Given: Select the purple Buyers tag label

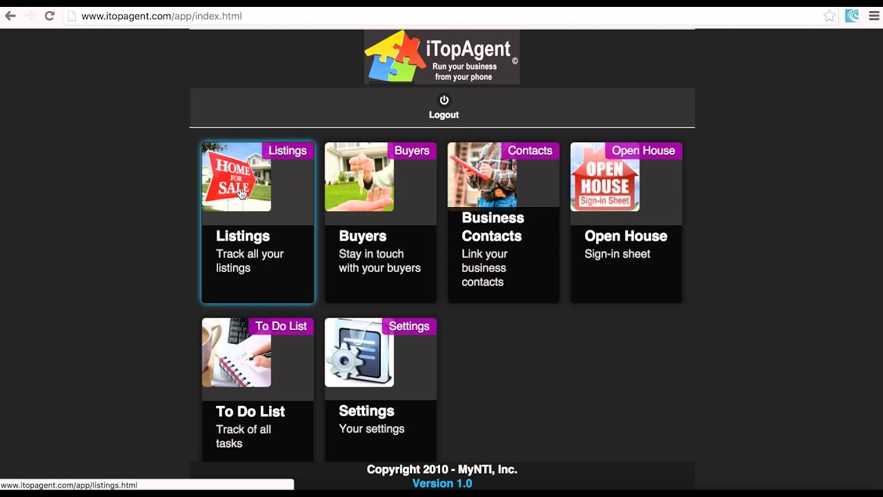Looking at the screenshot, I should point(411,150).
